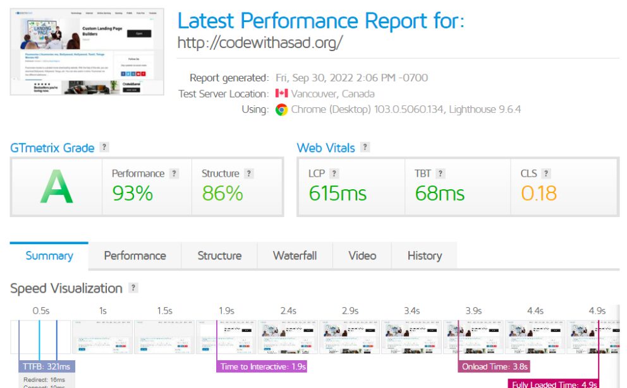Open the LCP help tooltip icon
This screenshot has width=627, height=388.
(334, 173)
